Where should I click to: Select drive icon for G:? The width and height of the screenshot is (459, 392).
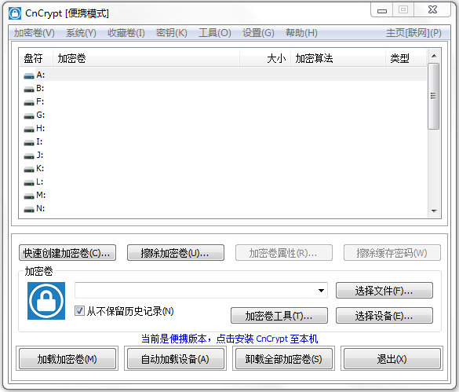click(x=29, y=116)
